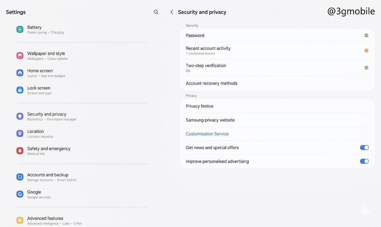
Task: Disable Get news and special offers toggle
Action: pyautogui.click(x=364, y=148)
